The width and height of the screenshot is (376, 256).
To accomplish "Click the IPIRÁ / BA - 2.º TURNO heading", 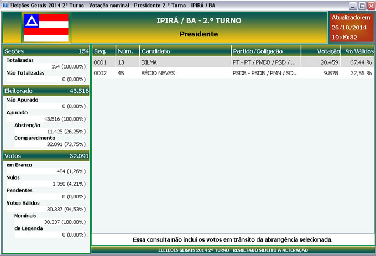I will (x=199, y=20).
